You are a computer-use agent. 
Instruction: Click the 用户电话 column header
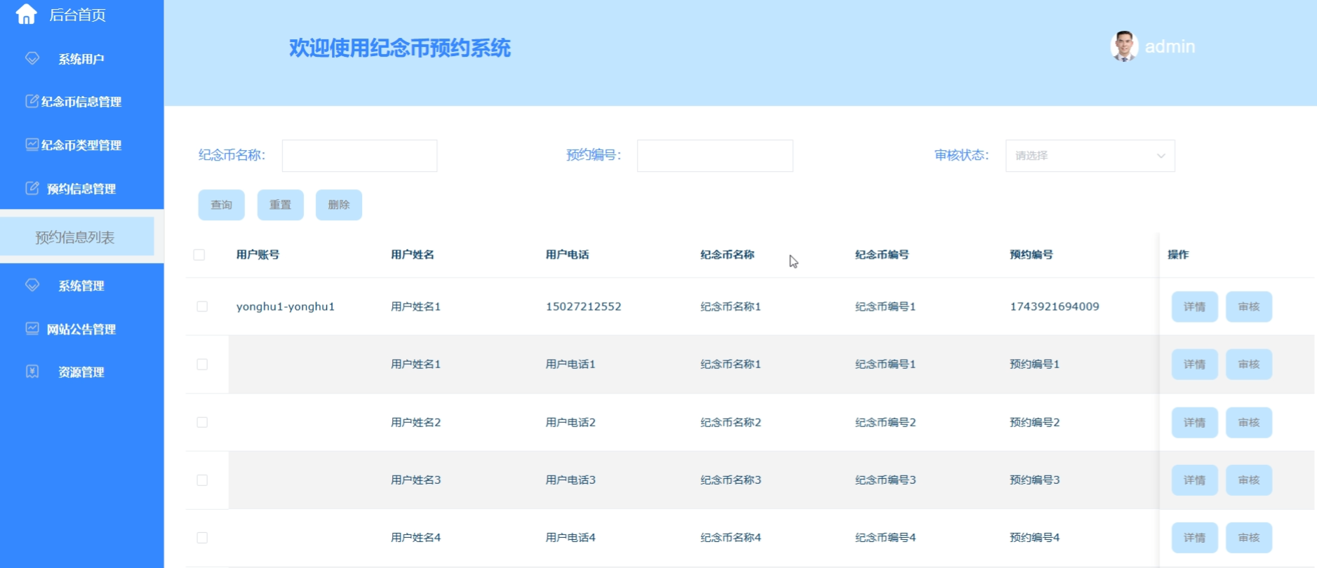point(567,255)
